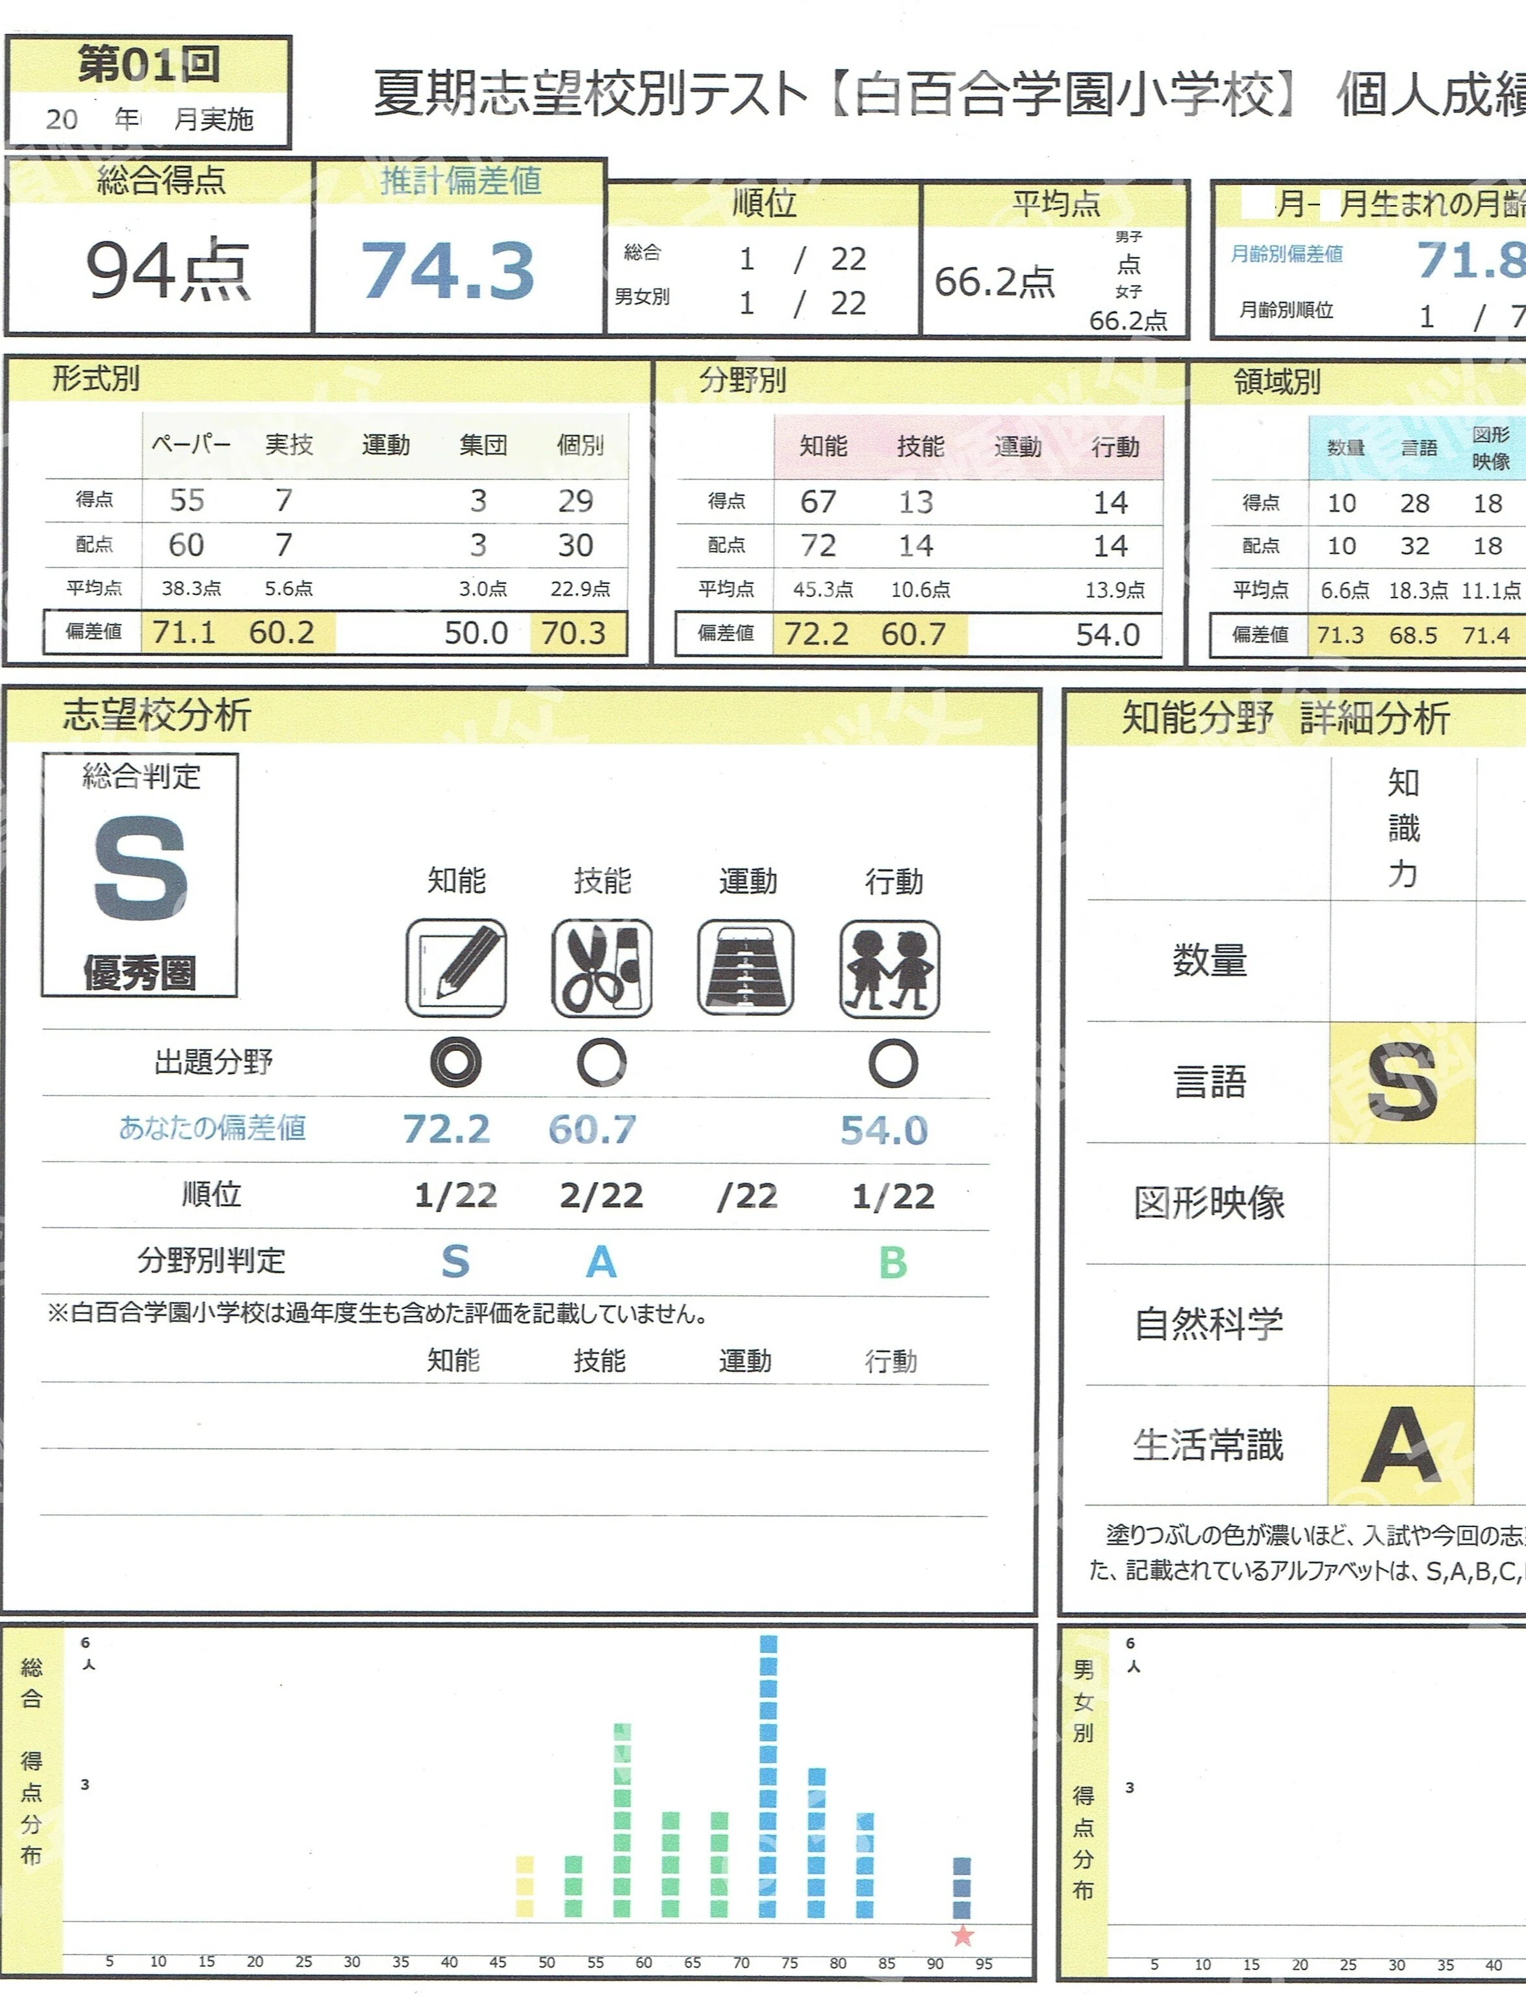The width and height of the screenshot is (1526, 1996).
Task: Click the 優秀圏 text below the big S
Action: tap(140, 972)
